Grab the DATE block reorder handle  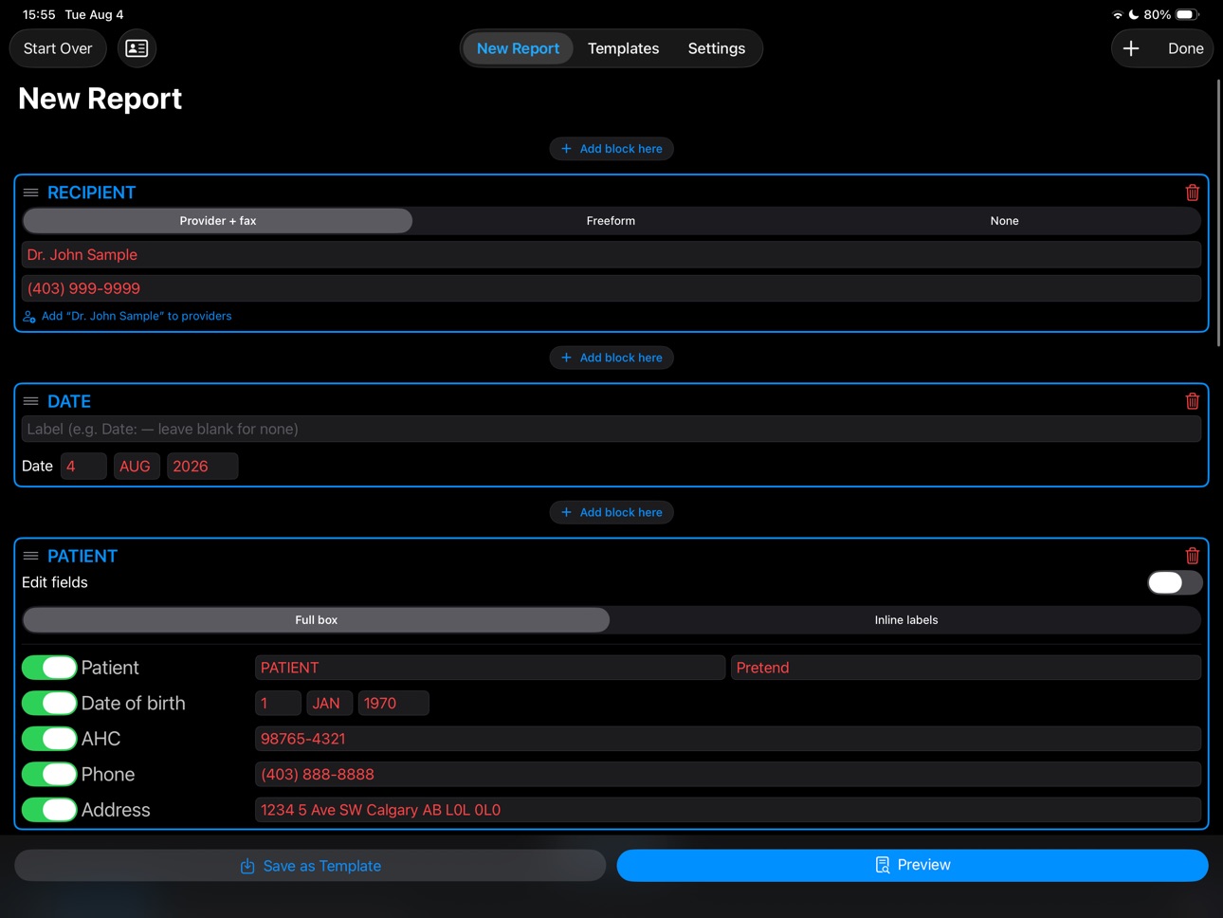30,401
